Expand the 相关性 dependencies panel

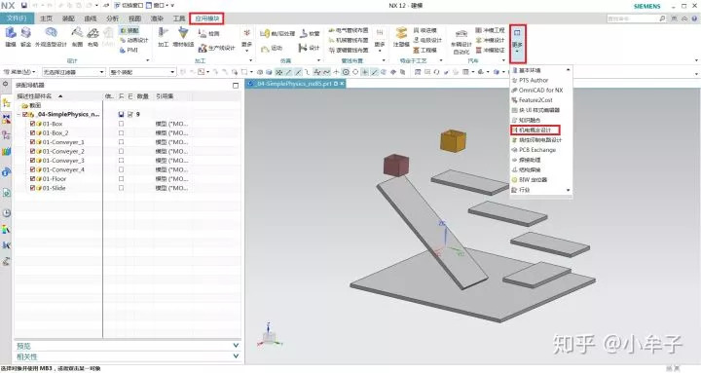pyautogui.click(x=128, y=356)
